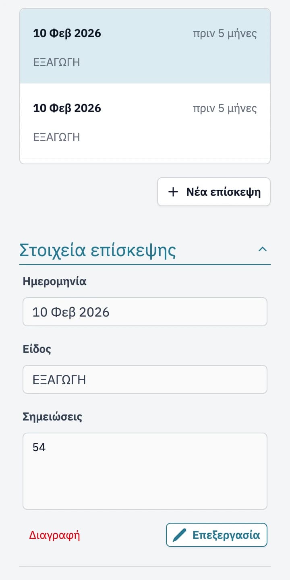
Task: Click the ΕΞΑΓΩΓΗ label in highlighted visit
Action: click(x=56, y=62)
